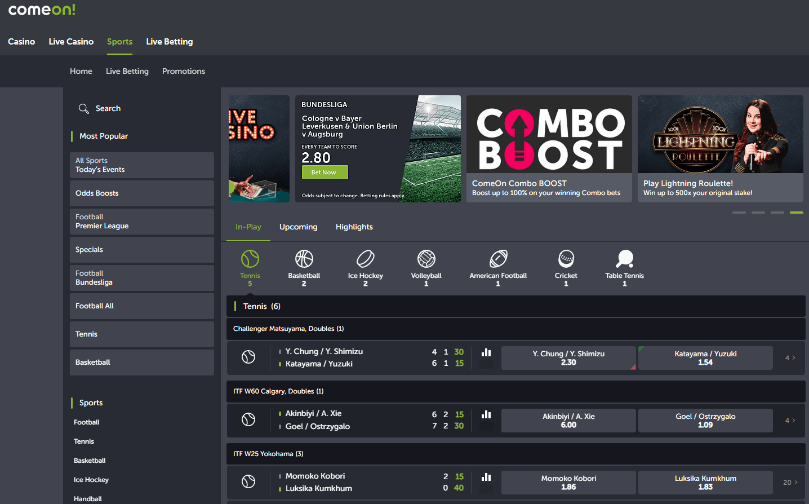Open Live Casino in top navigation
This screenshot has width=809, height=504.
(x=71, y=42)
